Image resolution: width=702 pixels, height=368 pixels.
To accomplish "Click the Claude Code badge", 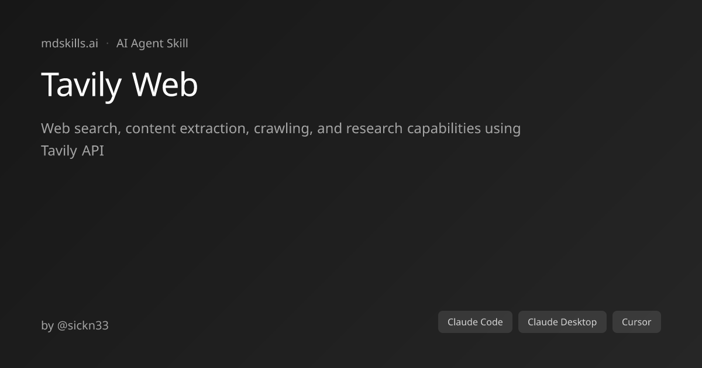I will (475, 322).
